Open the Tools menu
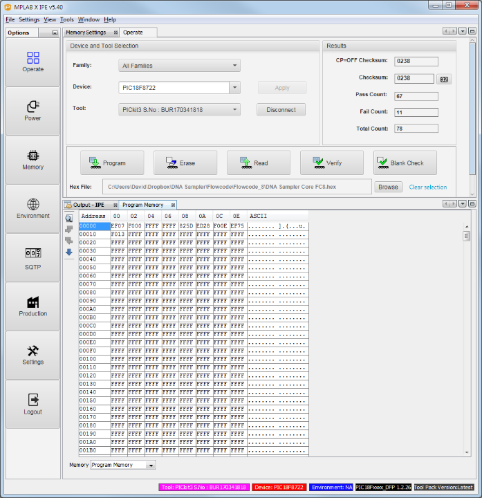The height and width of the screenshot is (498, 482). pyautogui.click(x=67, y=19)
